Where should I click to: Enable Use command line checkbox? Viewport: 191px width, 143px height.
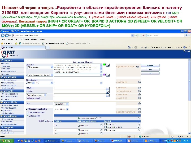pos(27,112)
